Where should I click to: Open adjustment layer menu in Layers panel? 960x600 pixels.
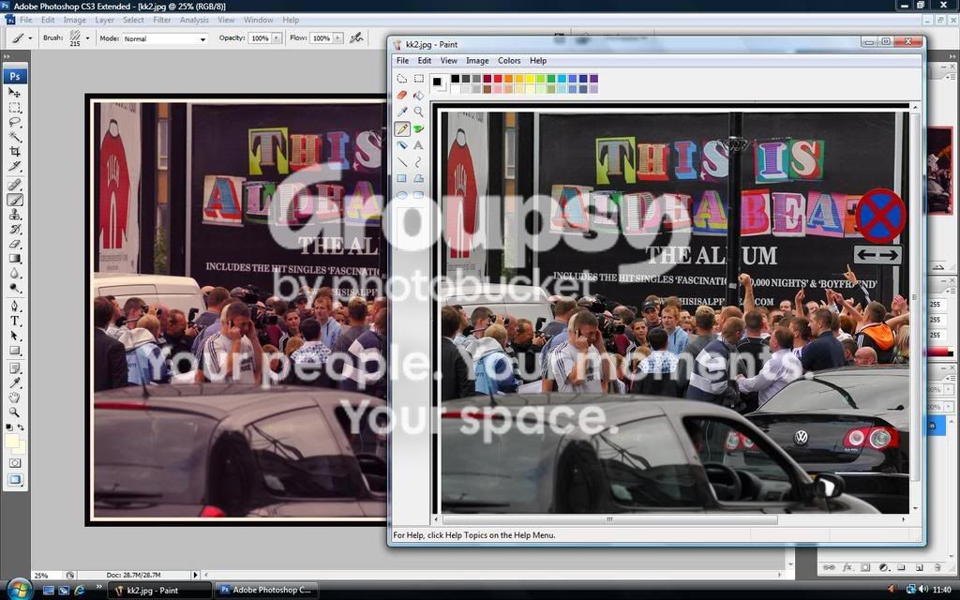pyautogui.click(x=883, y=567)
